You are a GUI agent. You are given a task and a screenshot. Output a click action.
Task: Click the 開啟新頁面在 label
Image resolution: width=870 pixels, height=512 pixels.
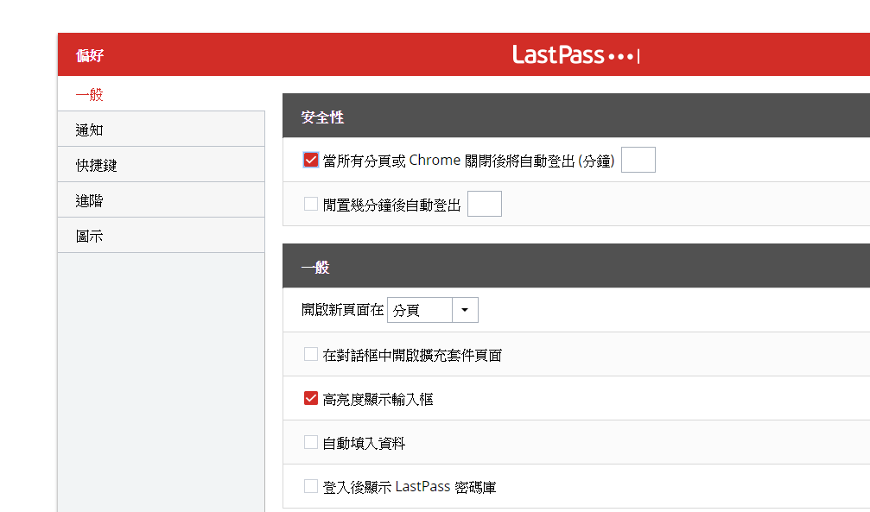(x=342, y=309)
